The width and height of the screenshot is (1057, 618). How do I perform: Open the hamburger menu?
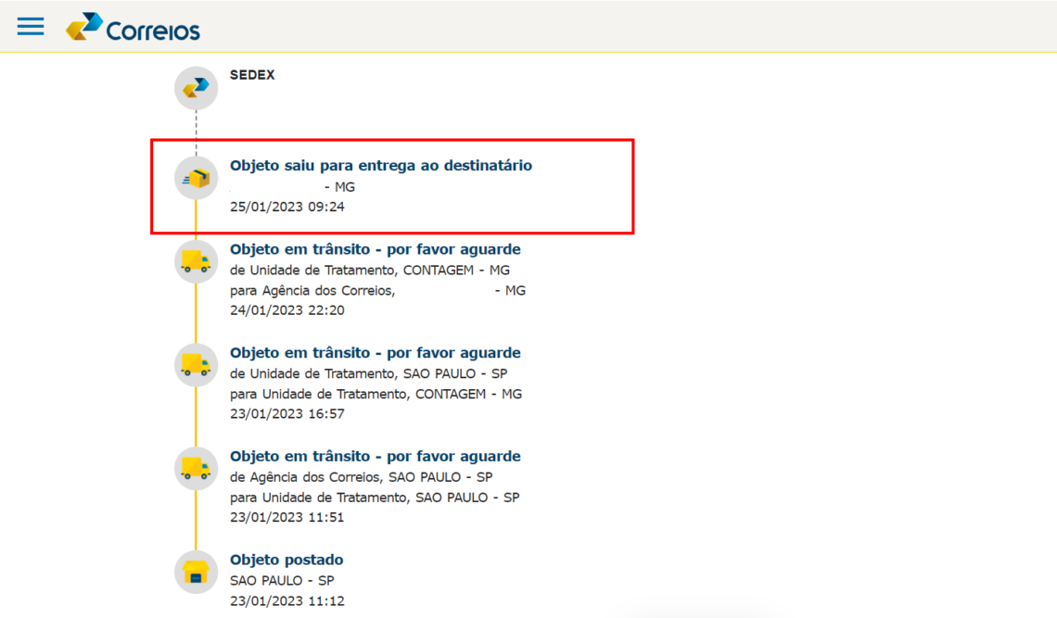point(31,26)
